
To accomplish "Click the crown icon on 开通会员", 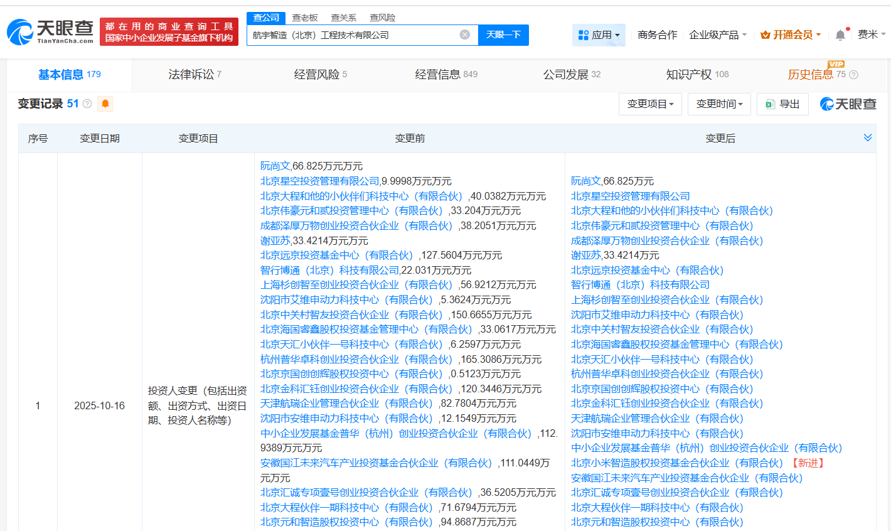I will click(x=764, y=35).
